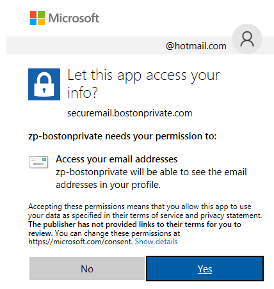Click the "Access your email addresses" permission title
274x289 pixels.
pos(117,159)
